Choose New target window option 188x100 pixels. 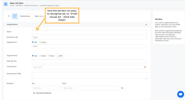click(33, 56)
